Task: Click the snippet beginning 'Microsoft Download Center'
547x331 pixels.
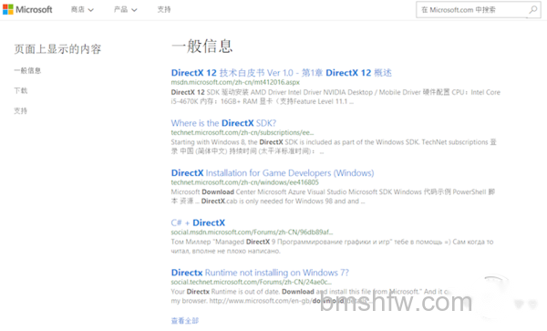Action: [333, 197]
